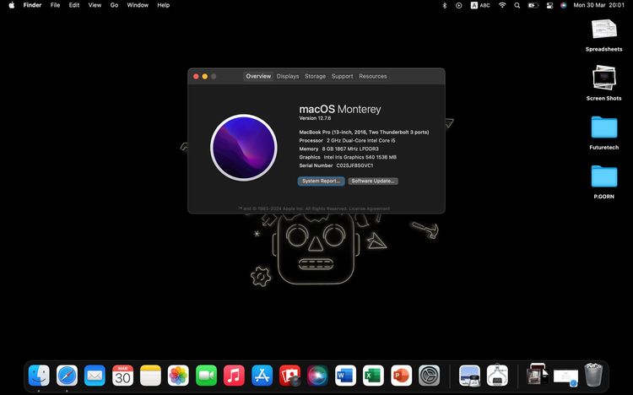
Task: Open the Trash
Action: (x=593, y=376)
